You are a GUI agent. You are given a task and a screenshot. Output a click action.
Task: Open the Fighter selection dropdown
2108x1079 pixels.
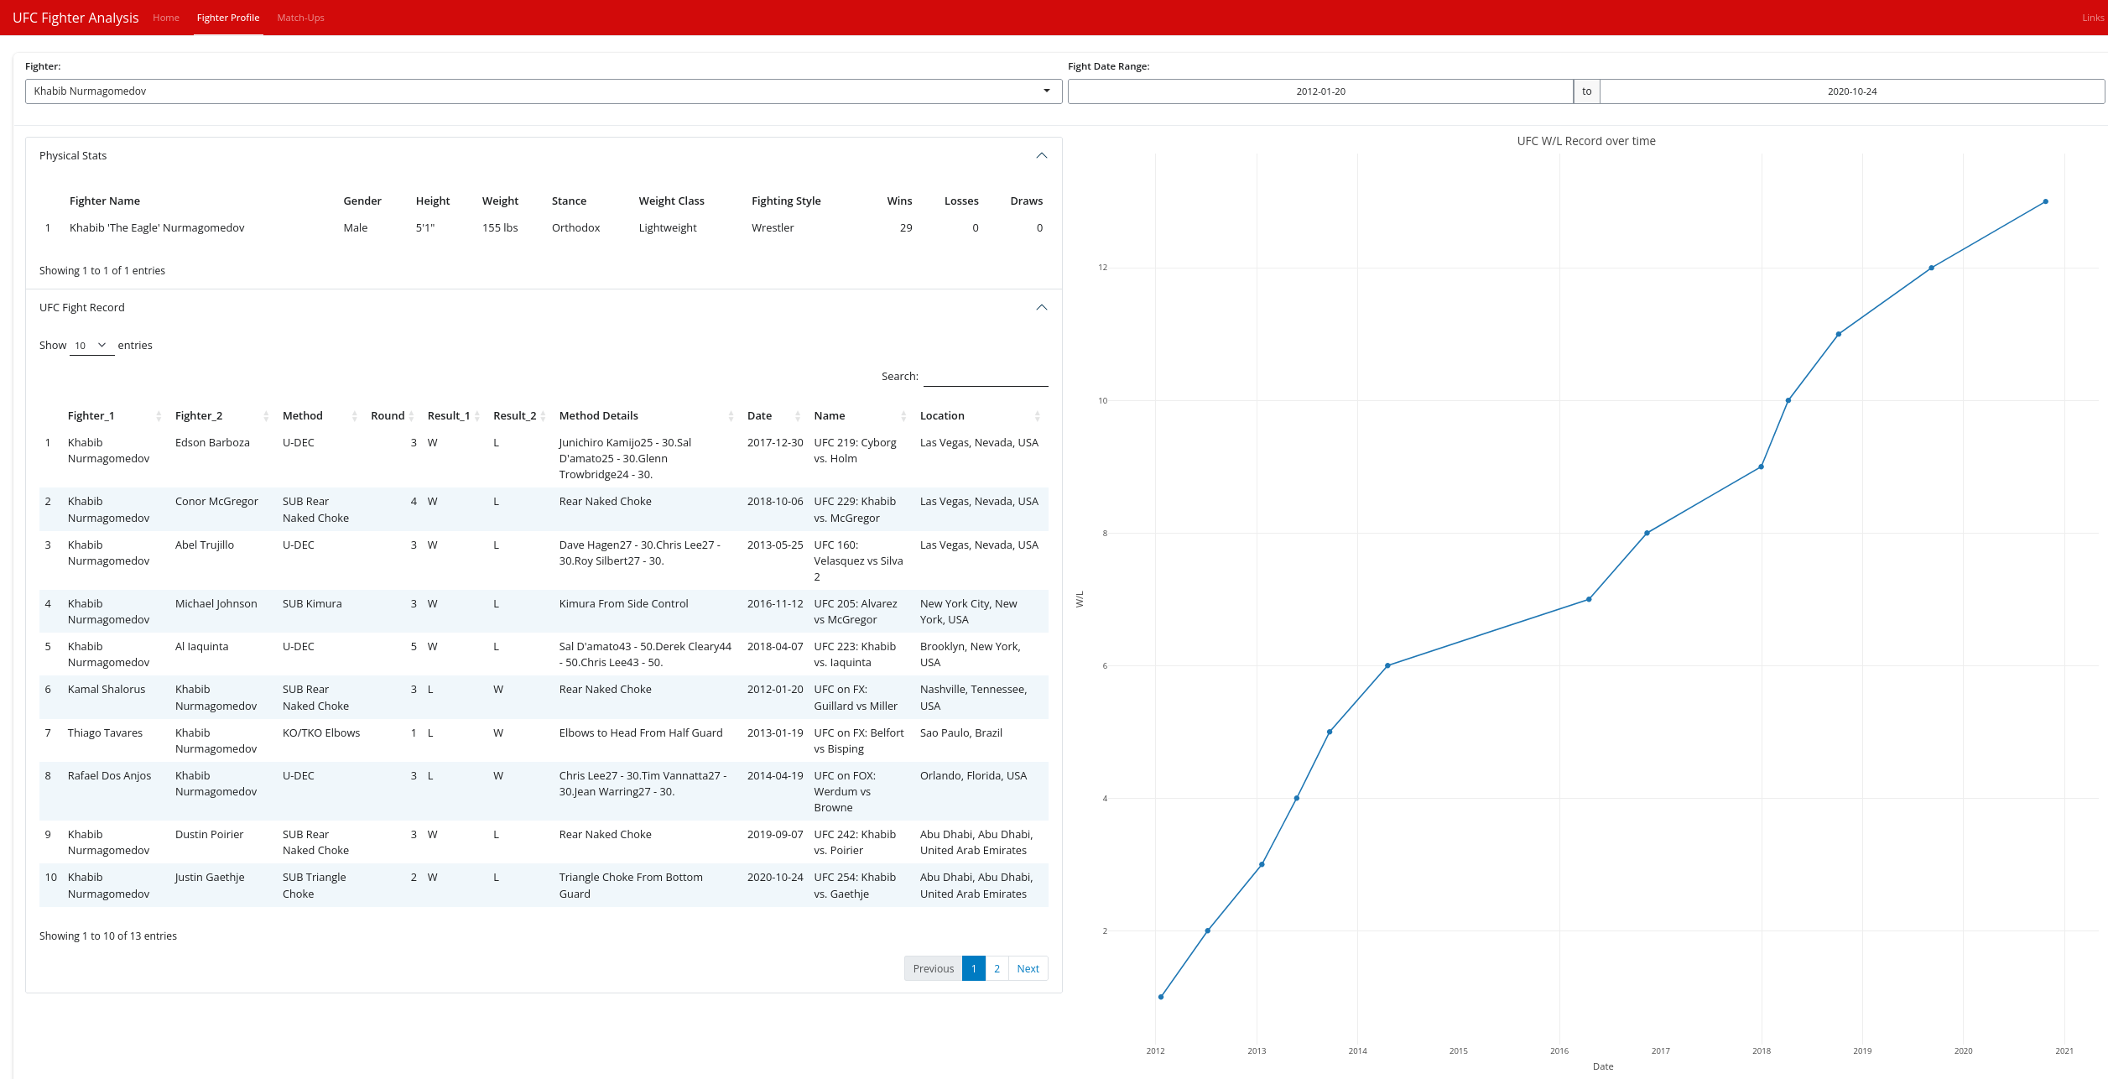(x=544, y=91)
